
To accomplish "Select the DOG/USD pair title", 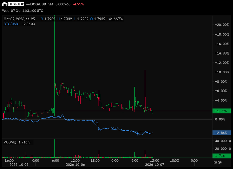I will point(38,4).
